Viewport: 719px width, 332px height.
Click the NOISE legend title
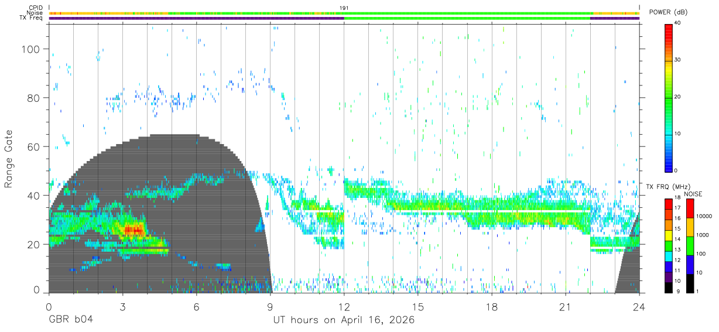[x=693, y=194]
